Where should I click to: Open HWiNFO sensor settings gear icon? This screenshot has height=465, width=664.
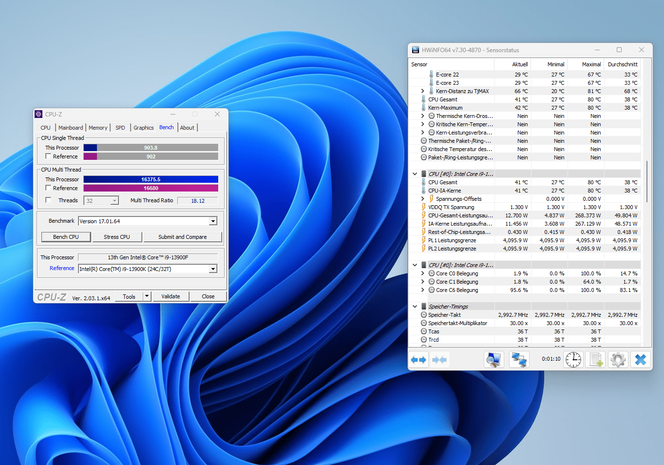tap(618, 360)
